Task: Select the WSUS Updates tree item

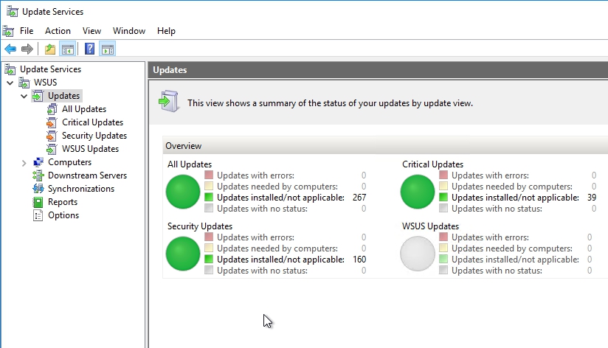Action: [90, 149]
